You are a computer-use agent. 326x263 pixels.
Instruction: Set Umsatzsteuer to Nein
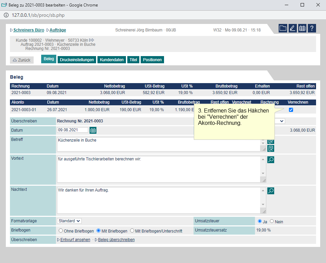click(x=272, y=221)
